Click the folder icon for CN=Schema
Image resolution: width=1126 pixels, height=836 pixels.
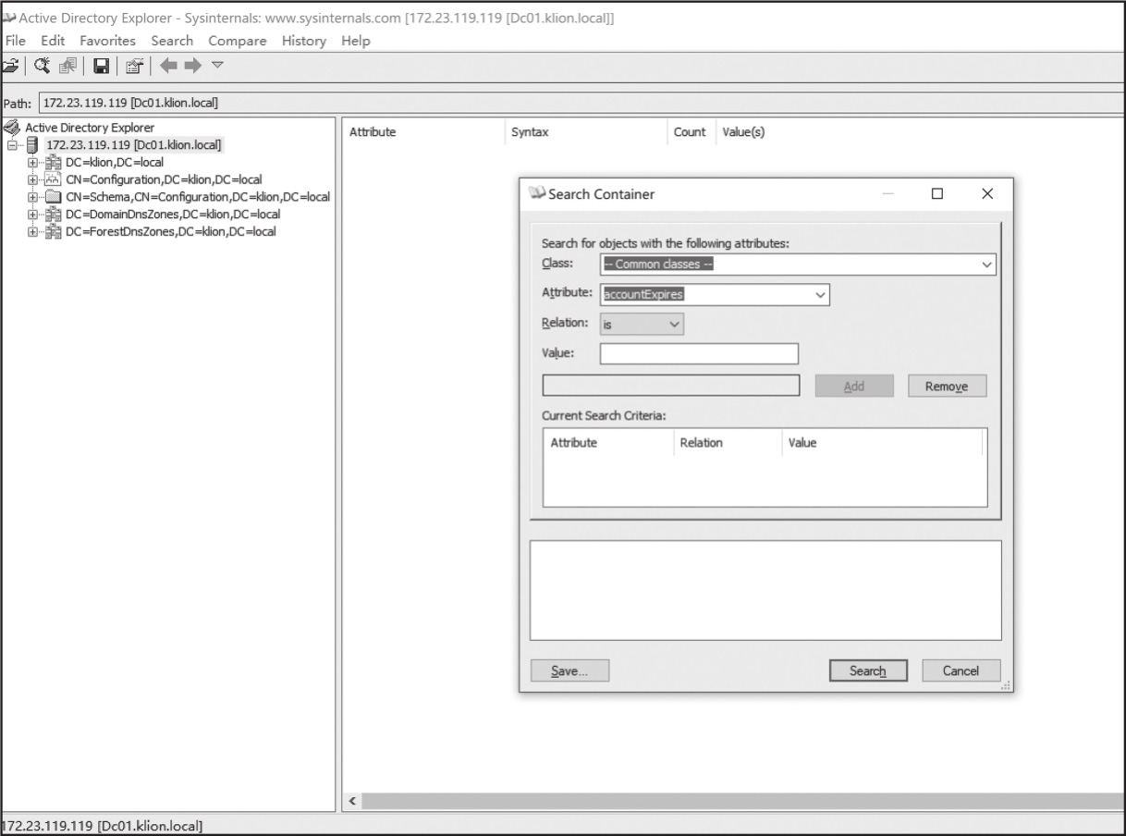(52, 197)
